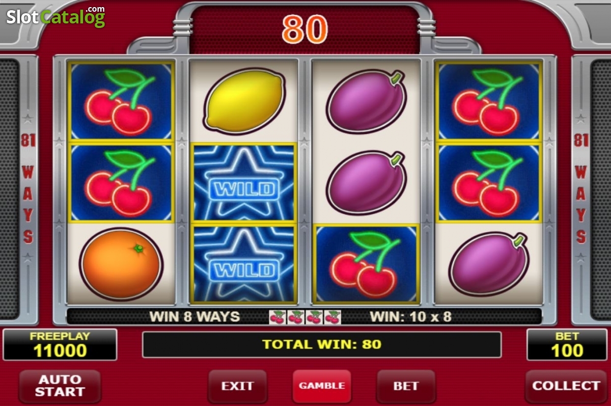Click the lemon symbol on reel two
The image size is (611, 406).
tap(244, 102)
